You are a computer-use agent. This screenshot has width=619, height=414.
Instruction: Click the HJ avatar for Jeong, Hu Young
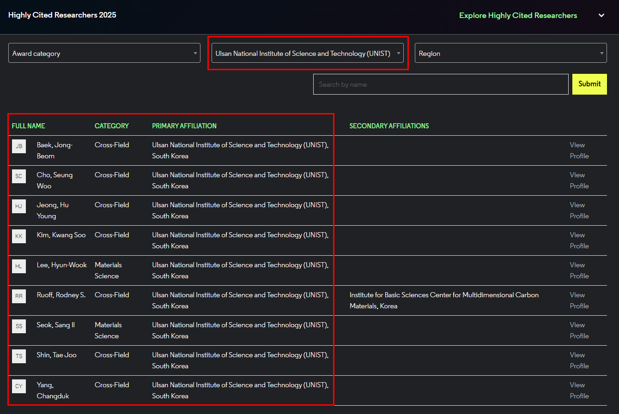point(19,206)
